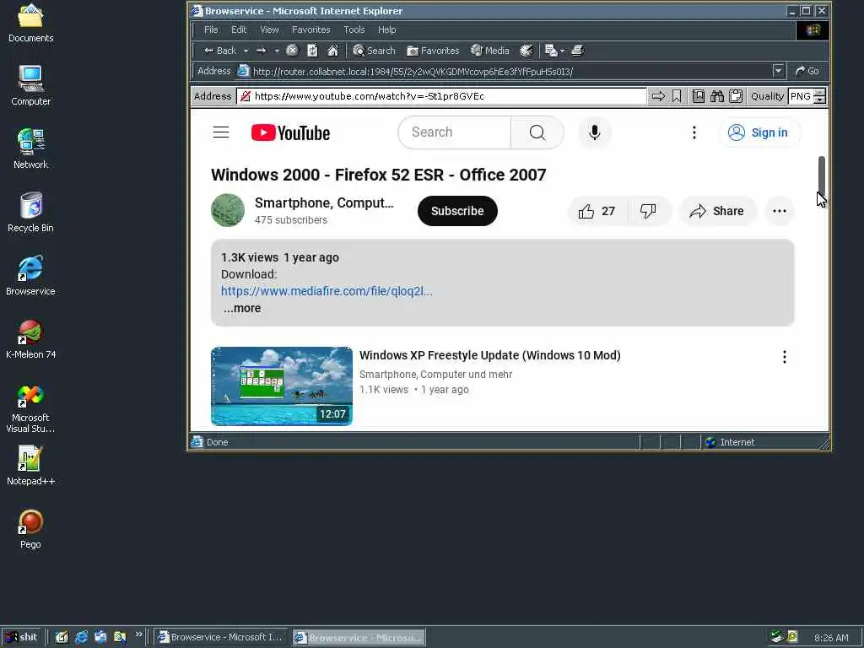The width and height of the screenshot is (864, 648).
Task: Share the video
Action: pyautogui.click(x=717, y=211)
